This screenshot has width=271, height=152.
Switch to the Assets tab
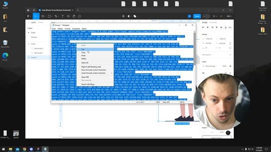tap(41, 22)
